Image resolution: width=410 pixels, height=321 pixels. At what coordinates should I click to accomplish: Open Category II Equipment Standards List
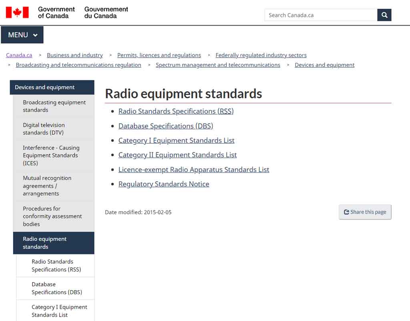click(177, 155)
